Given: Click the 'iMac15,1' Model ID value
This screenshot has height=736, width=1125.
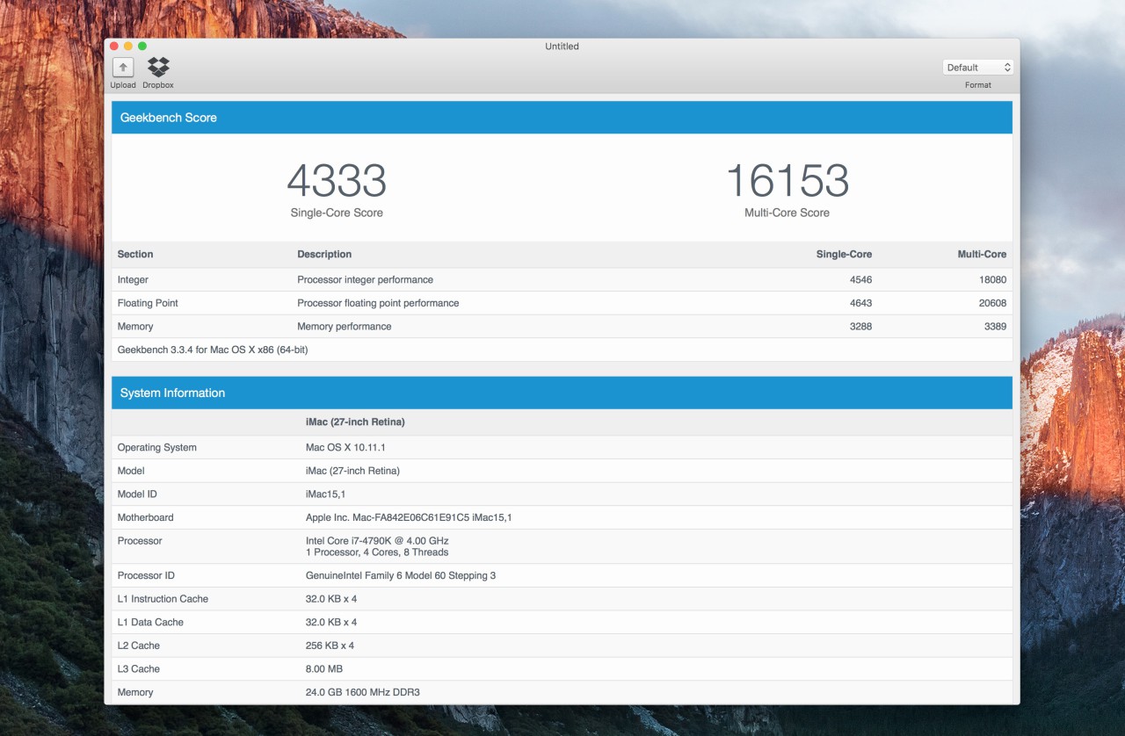Looking at the screenshot, I should [x=325, y=494].
